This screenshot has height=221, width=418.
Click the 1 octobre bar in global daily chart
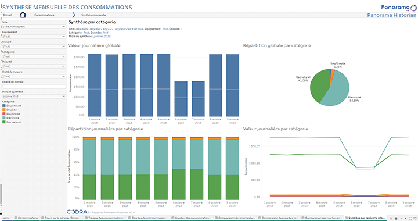coord(95,85)
